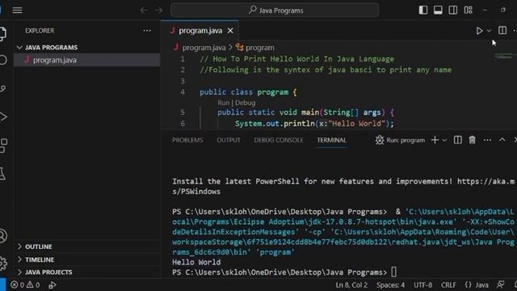Click Debug code lens above main
This screenshot has width=517, height=291.
click(245, 103)
